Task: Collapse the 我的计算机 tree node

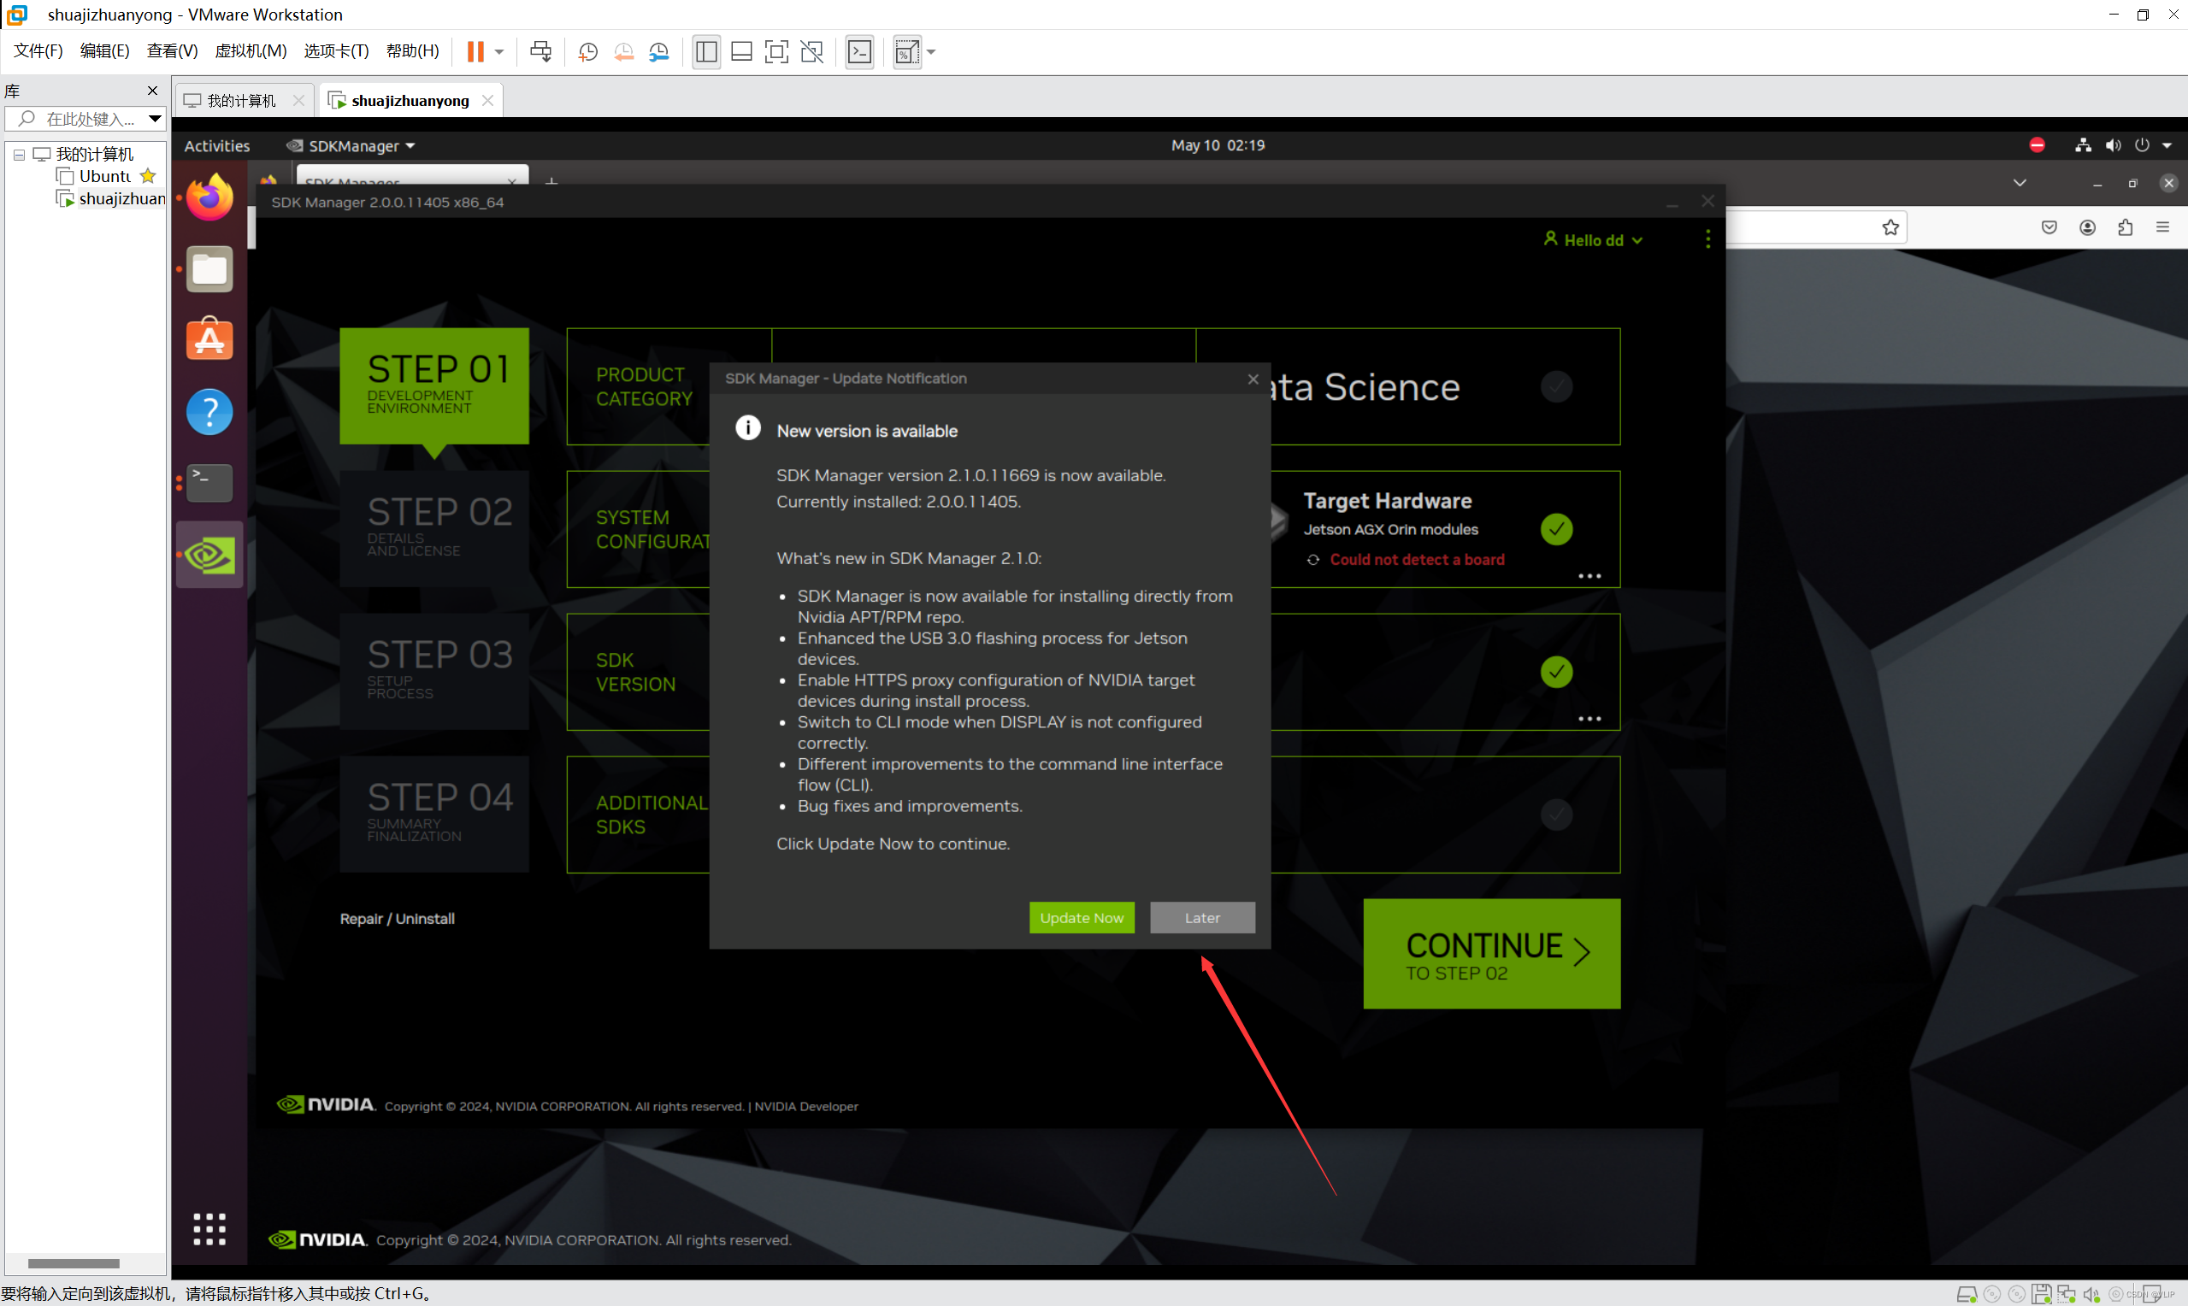Action: pyautogui.click(x=19, y=155)
